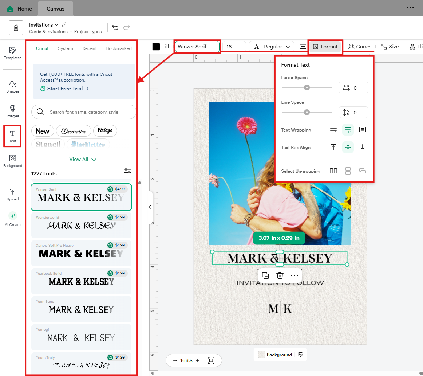Redo the last undone action
This screenshot has height=376, width=423.
click(x=127, y=27)
